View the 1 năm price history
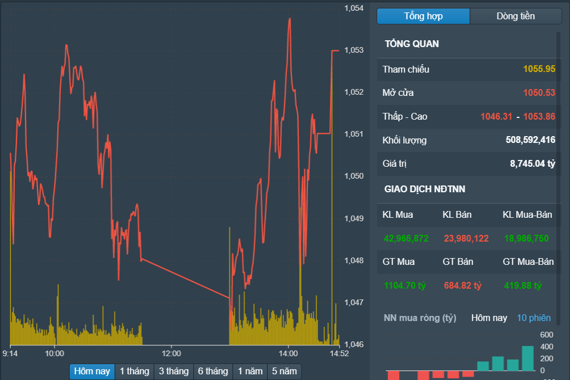The image size is (570, 380). click(x=250, y=371)
